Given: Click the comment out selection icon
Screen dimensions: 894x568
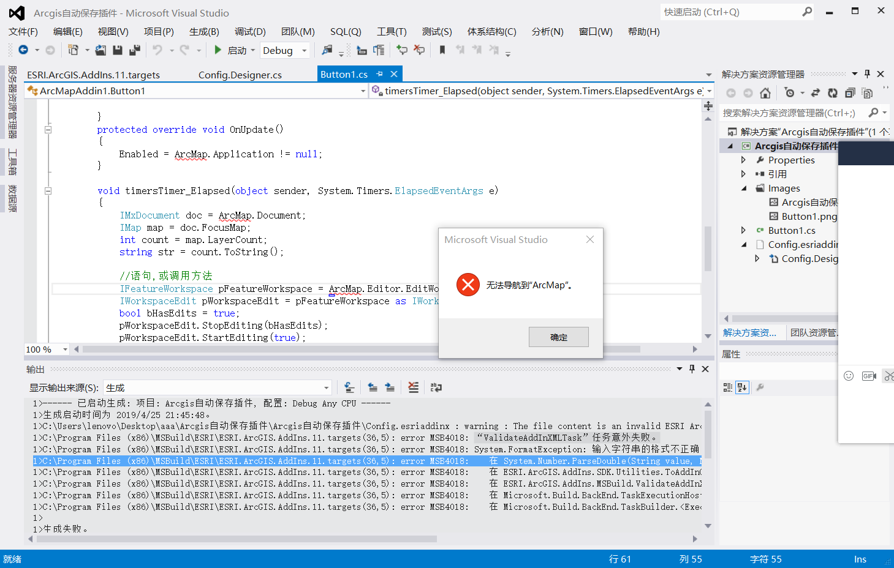Looking at the screenshot, I should [x=402, y=50].
